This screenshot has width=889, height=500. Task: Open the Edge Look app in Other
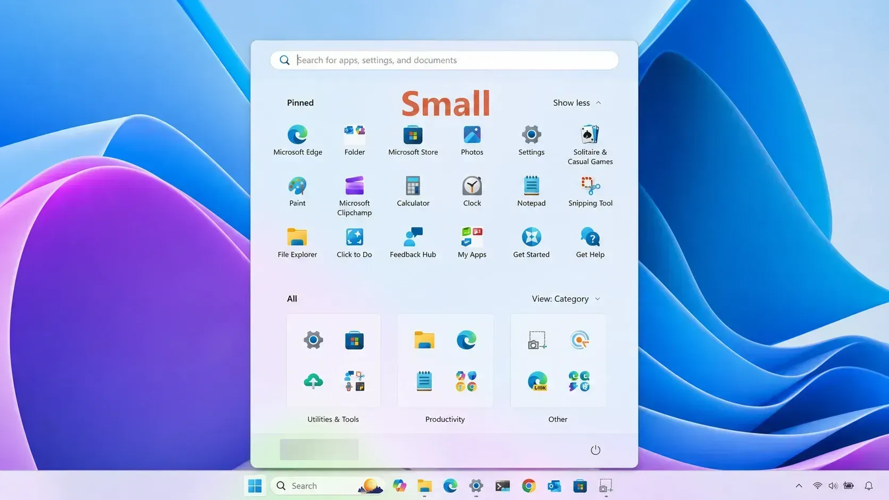click(537, 381)
